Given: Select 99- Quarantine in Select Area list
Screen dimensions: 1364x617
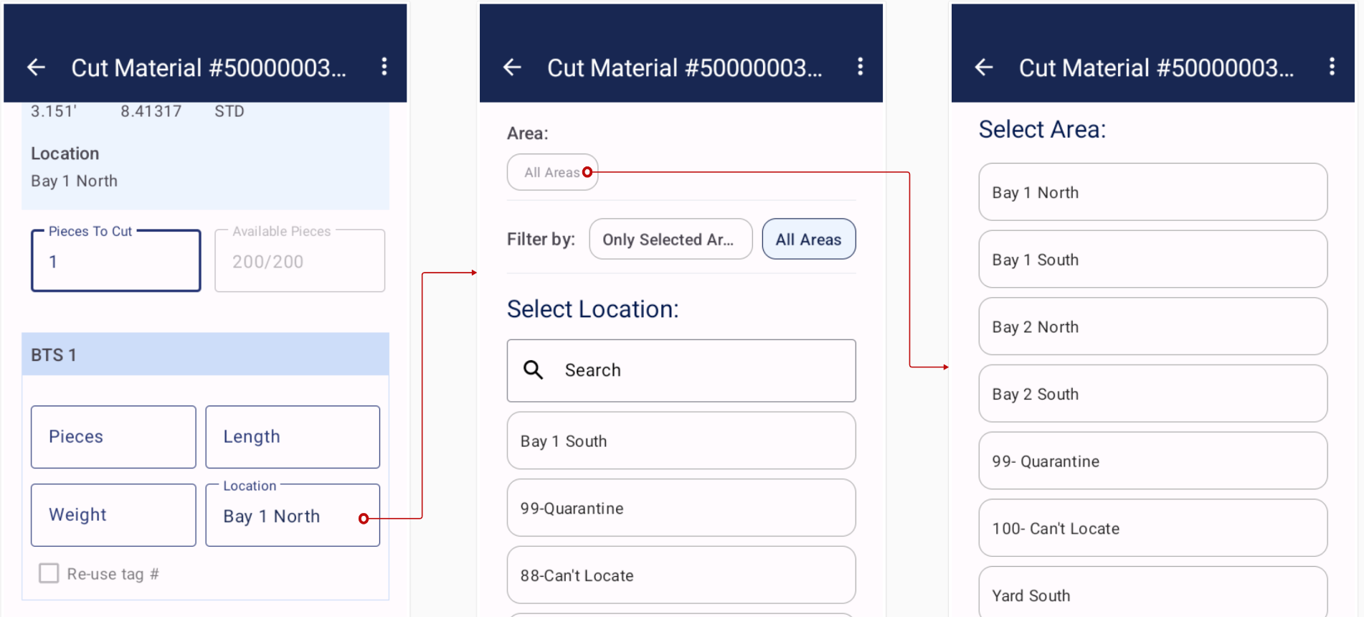Looking at the screenshot, I should point(1152,461).
